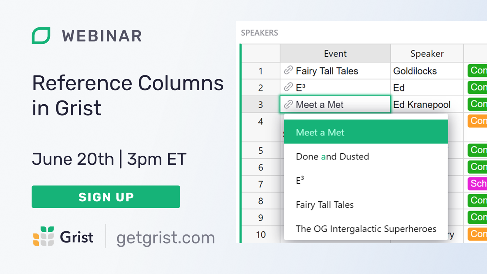Select the Event column header
Viewport: 487px width, 274px height.
[335, 54]
